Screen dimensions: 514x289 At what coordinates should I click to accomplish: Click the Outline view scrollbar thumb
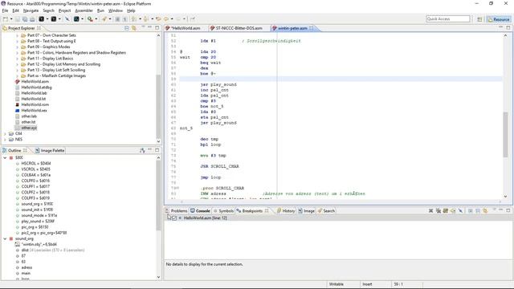tap(159, 196)
